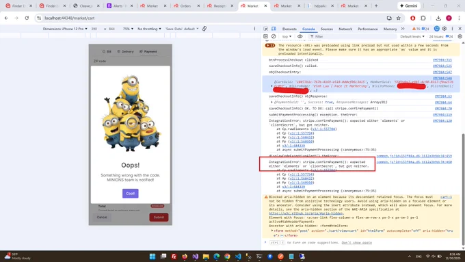Open DevTools settings gear icon
Screen dimensions: 465x262
[444, 29]
